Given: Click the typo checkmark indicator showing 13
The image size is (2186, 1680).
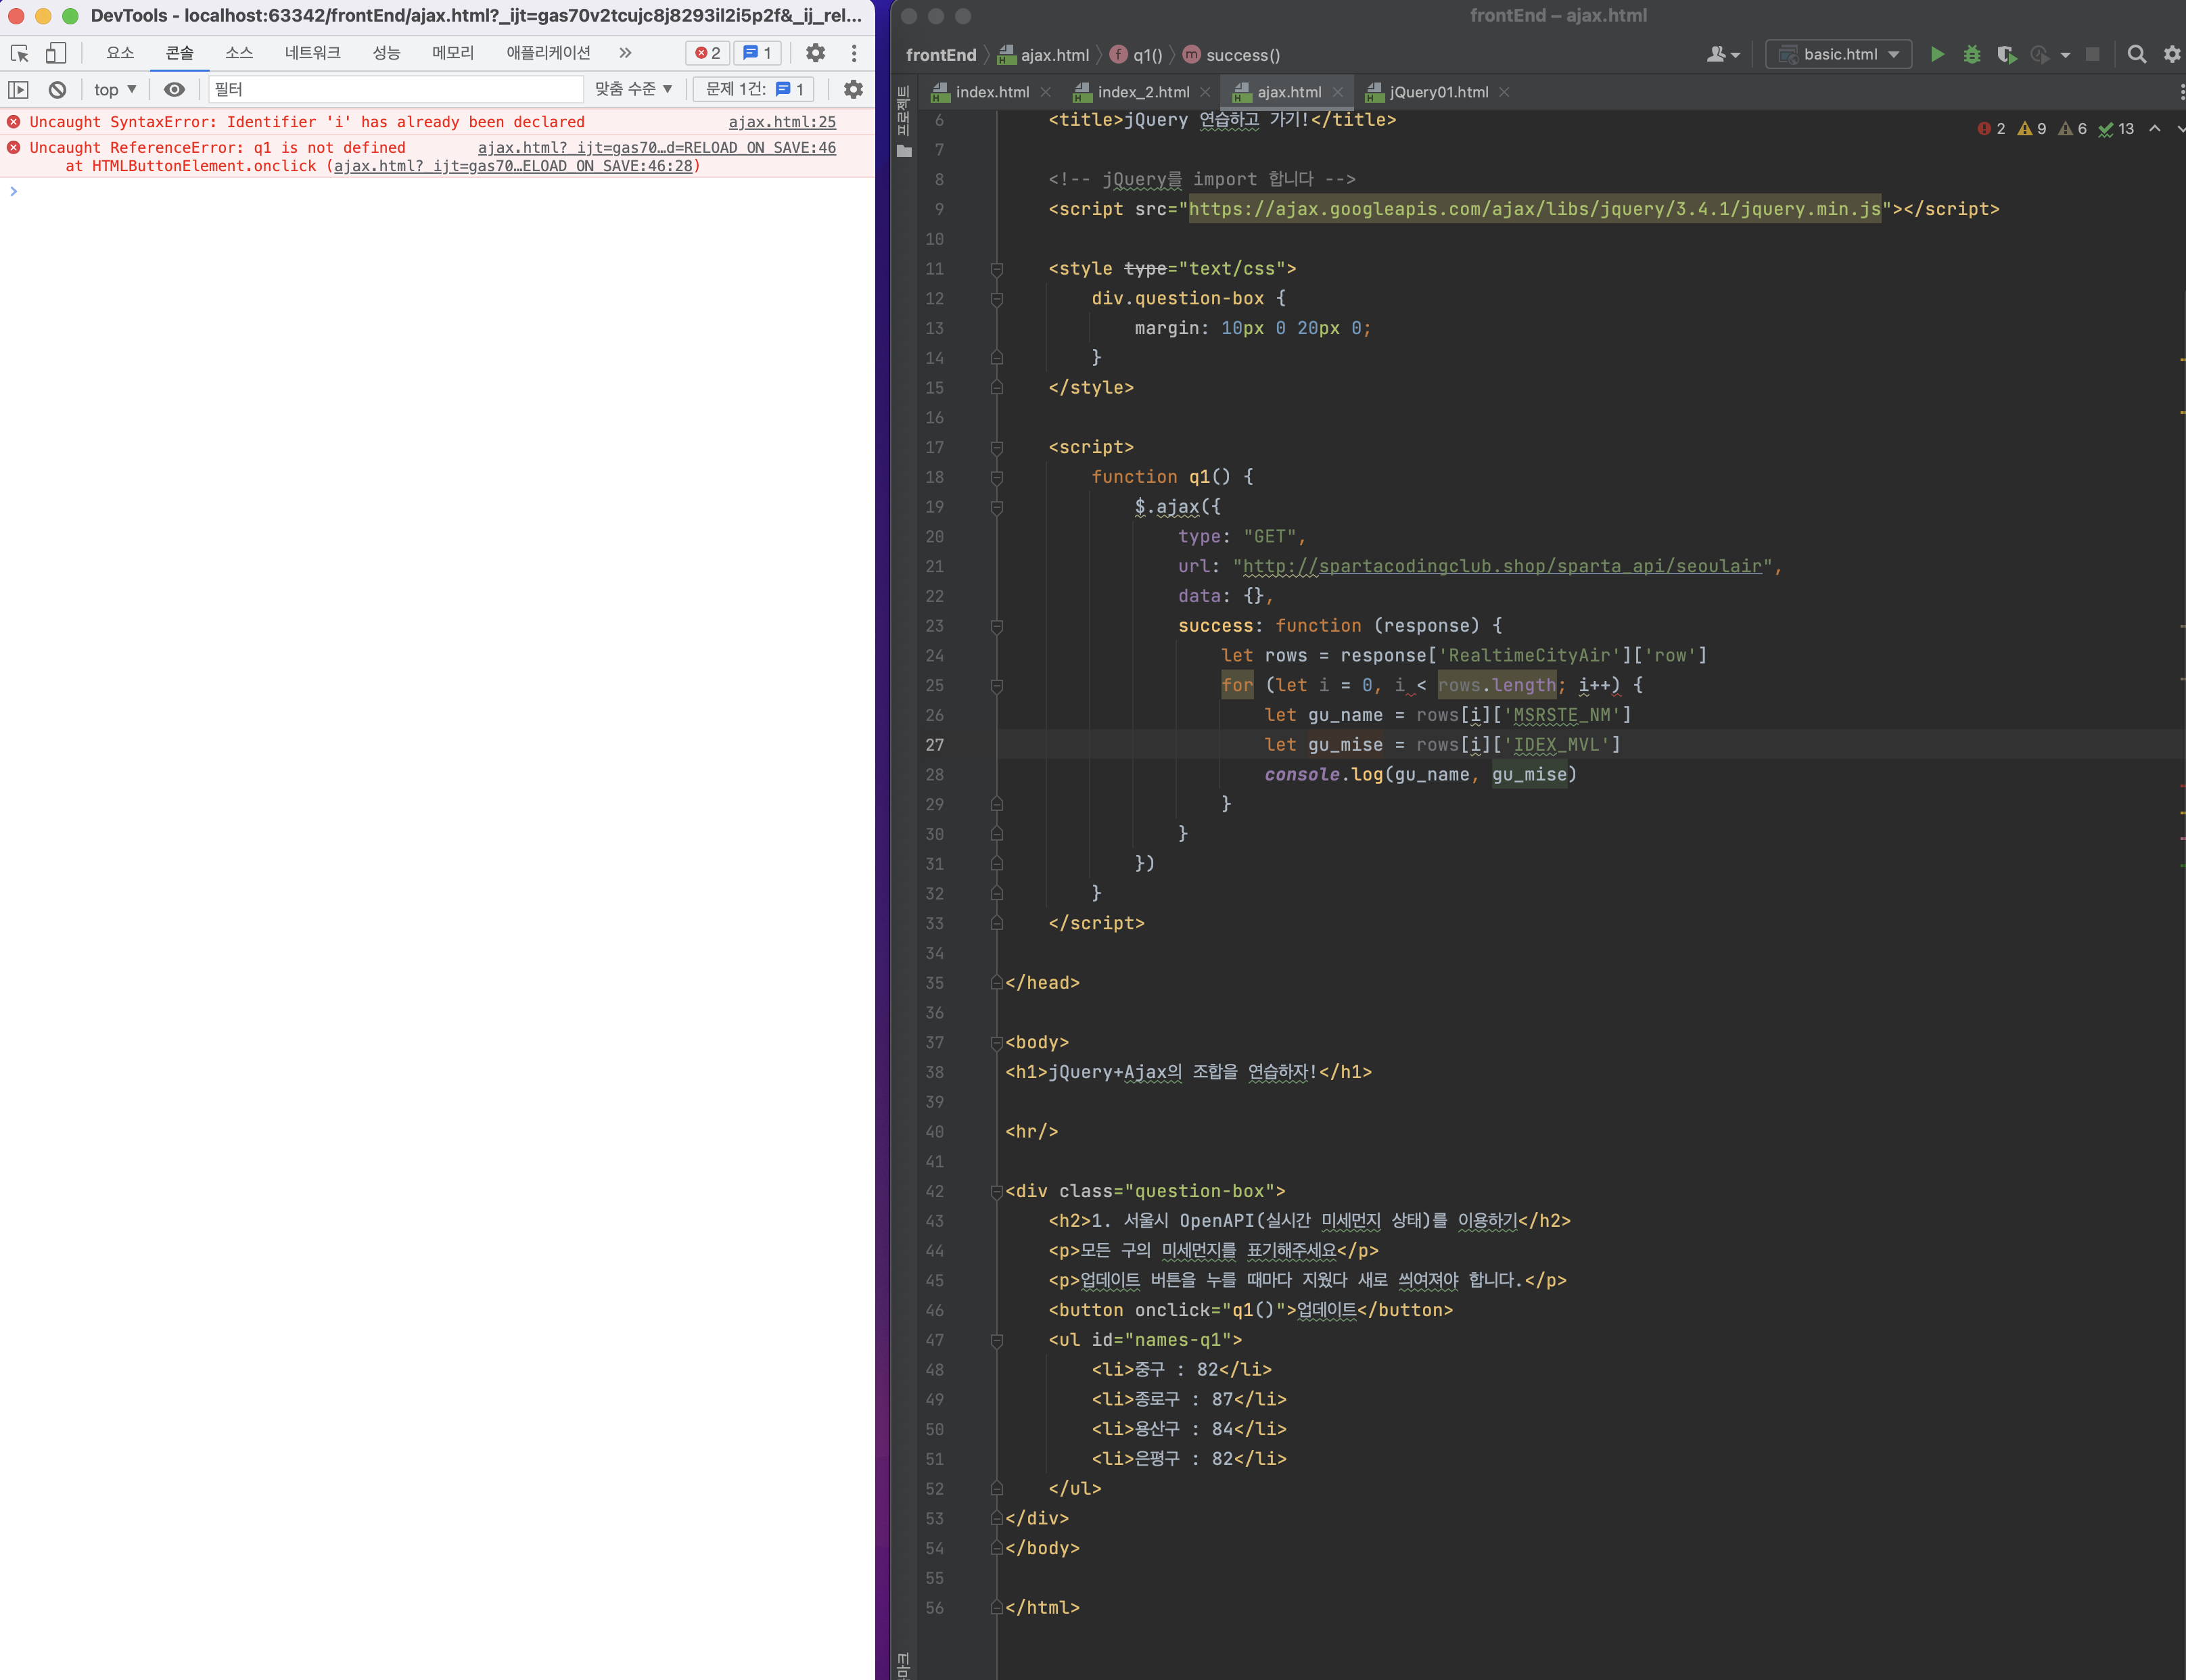Looking at the screenshot, I should [2116, 129].
